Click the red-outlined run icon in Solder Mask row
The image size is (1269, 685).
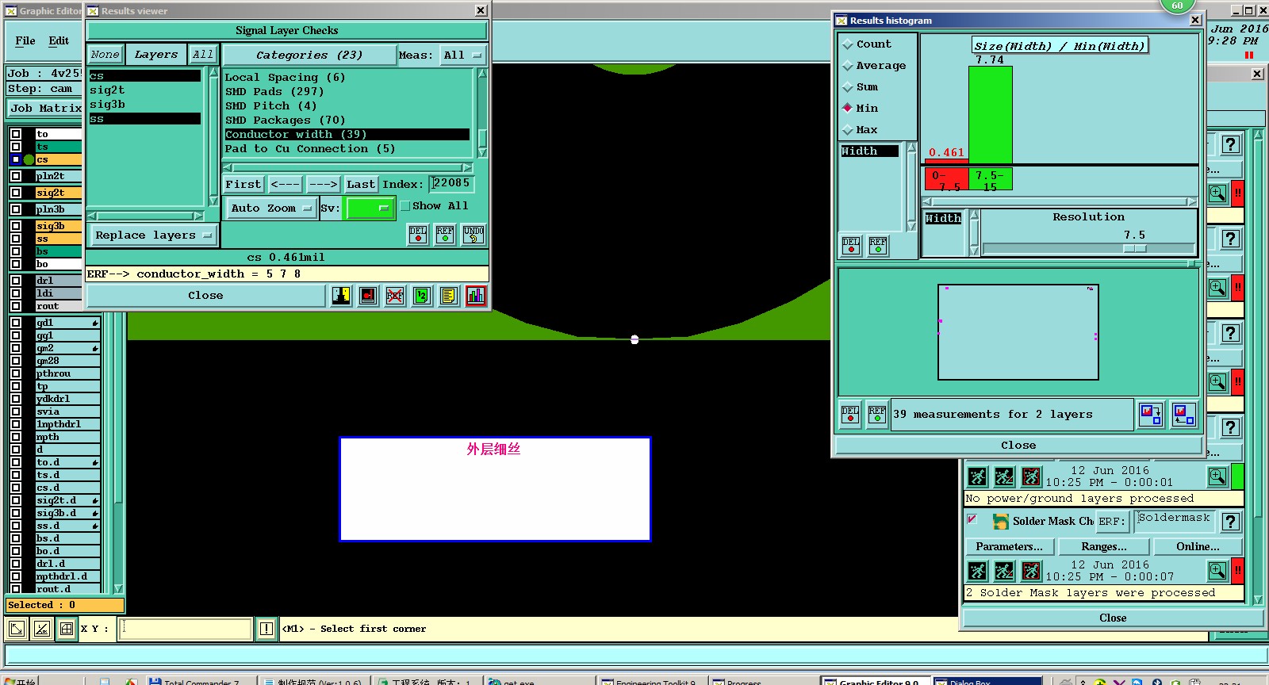coord(1031,571)
